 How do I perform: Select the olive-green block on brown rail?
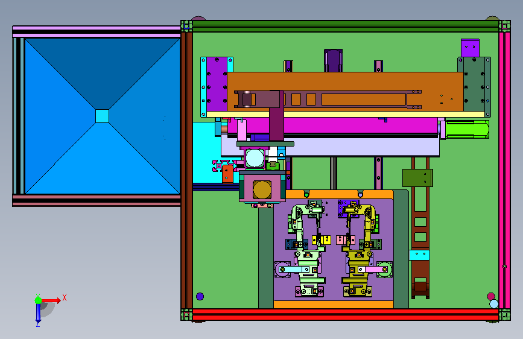417,178
